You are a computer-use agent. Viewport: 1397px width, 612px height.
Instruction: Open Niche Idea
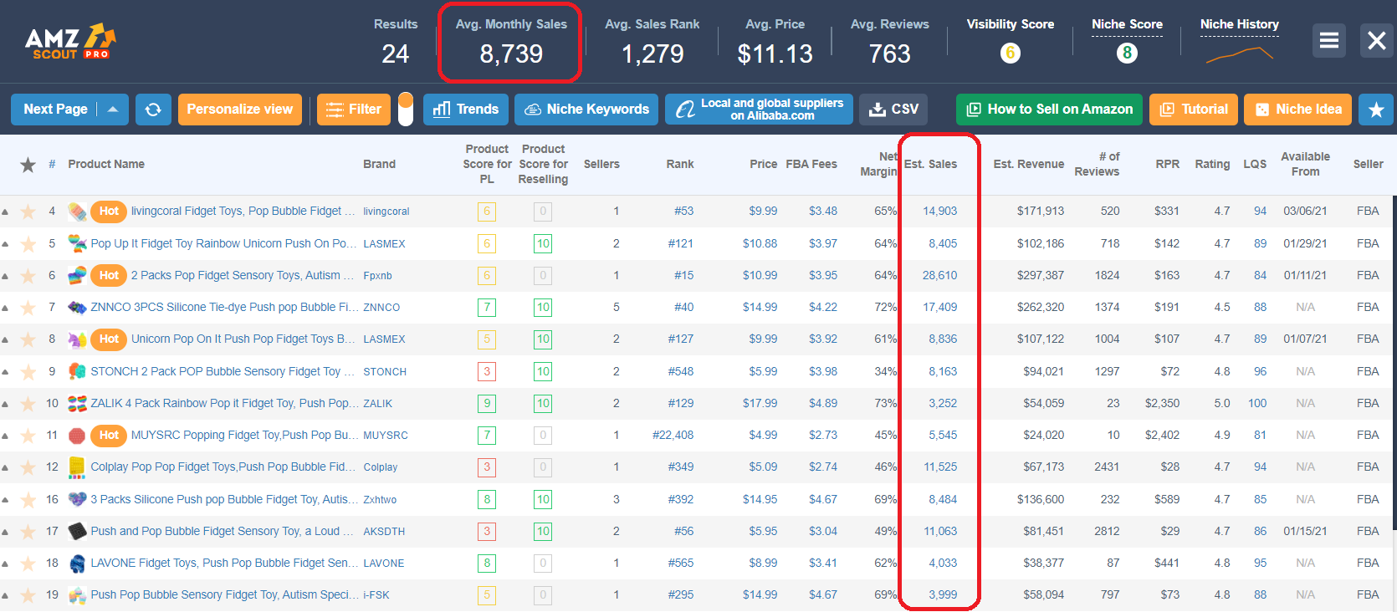point(1297,110)
